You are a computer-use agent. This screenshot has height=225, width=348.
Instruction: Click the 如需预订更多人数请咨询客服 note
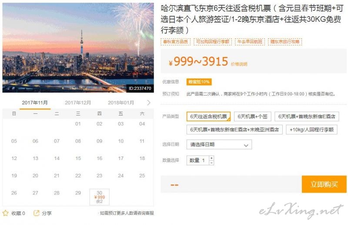click(126, 213)
